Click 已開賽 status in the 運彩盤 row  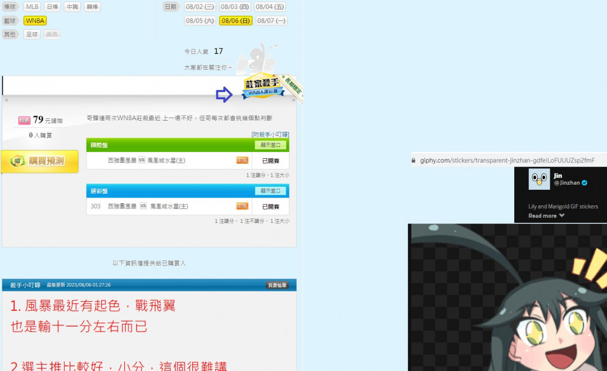pos(270,207)
